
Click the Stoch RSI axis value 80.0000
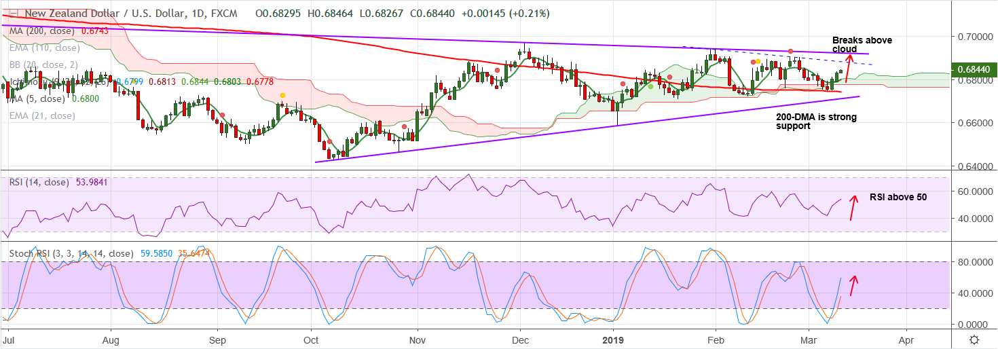click(975, 262)
